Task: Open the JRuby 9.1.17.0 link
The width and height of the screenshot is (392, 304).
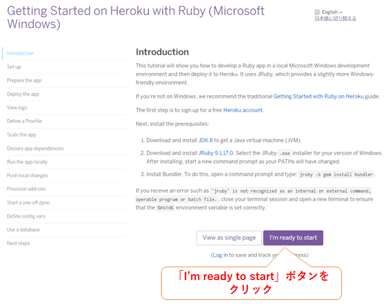Action: coord(216,153)
